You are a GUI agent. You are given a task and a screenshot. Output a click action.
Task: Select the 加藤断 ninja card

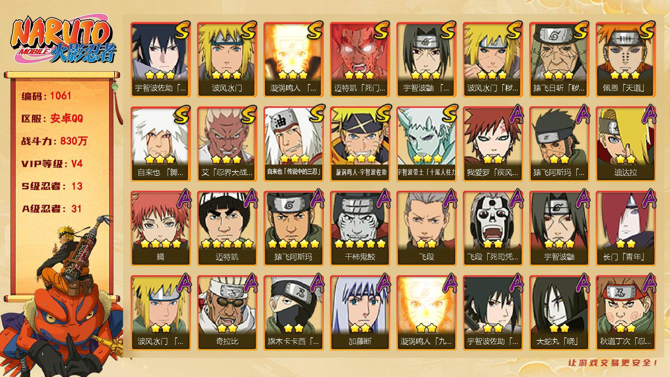360,313
